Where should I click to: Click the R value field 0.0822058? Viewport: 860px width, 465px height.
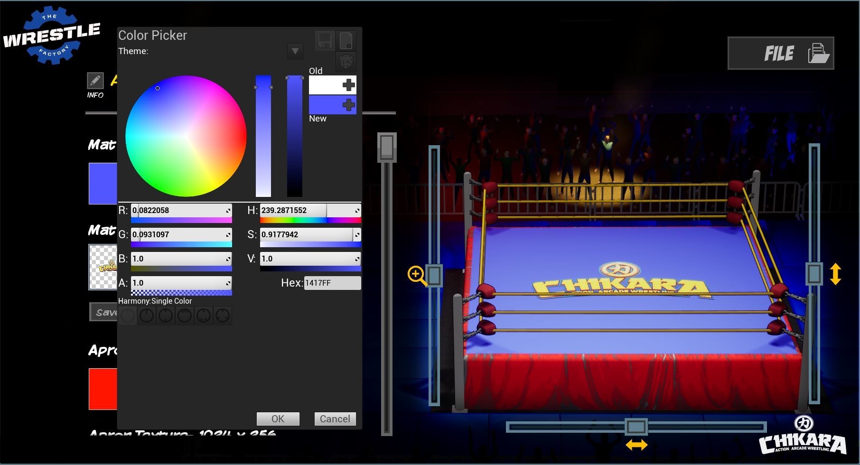[x=181, y=210]
